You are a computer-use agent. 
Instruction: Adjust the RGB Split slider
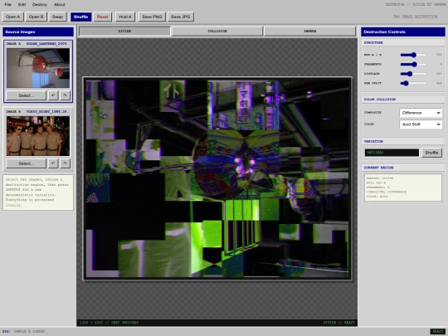coord(413,83)
